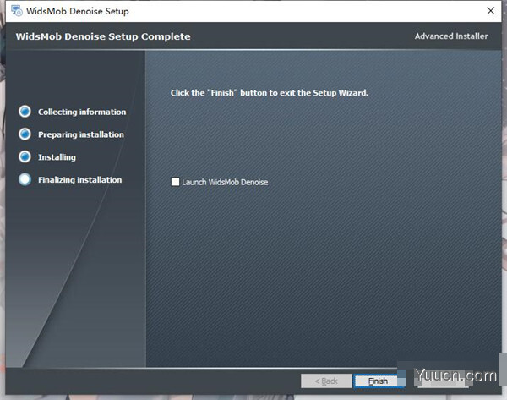Click the "Click the Finish button to exit" message

pyautogui.click(x=270, y=93)
